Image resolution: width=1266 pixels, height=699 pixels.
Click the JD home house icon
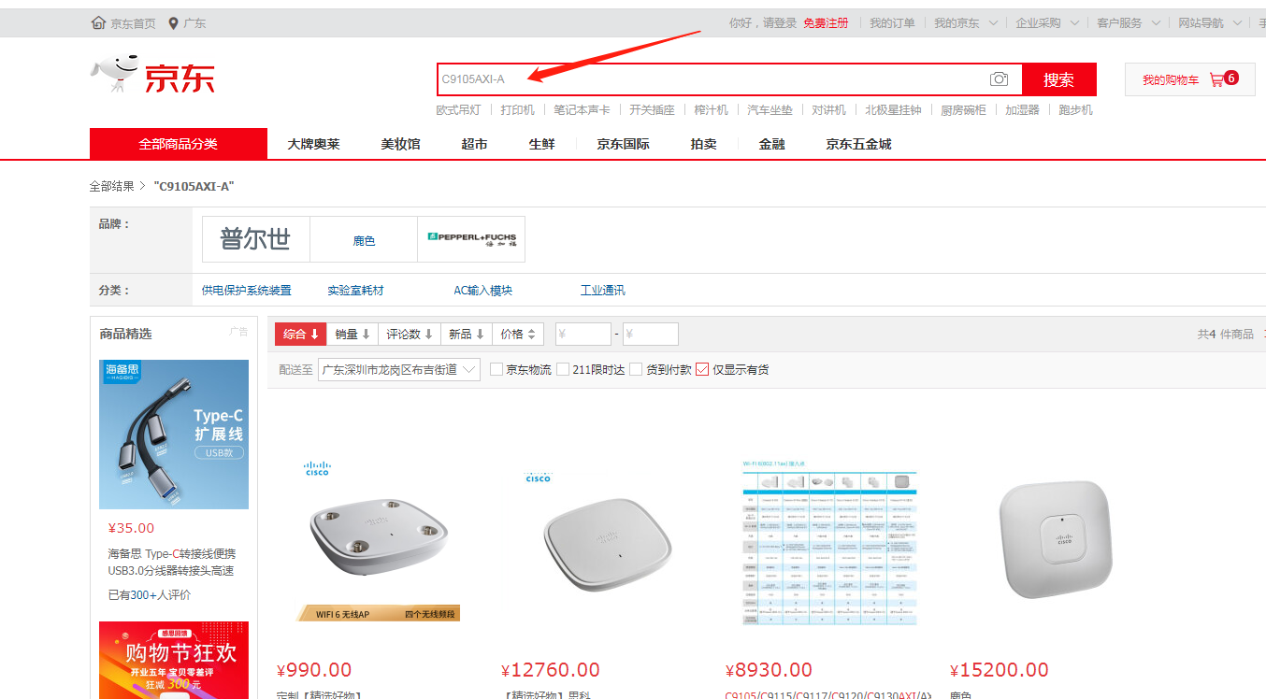click(x=98, y=22)
